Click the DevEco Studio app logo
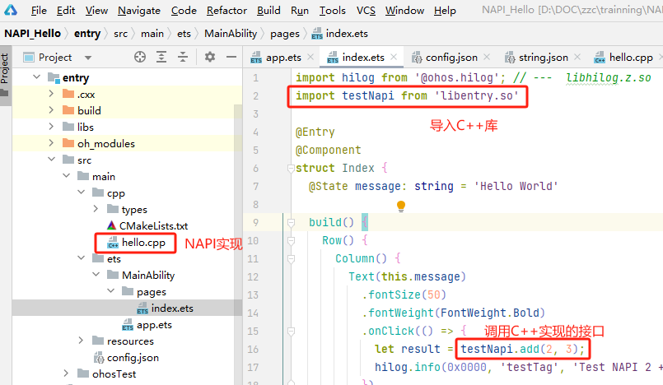The image size is (663, 385). (10, 9)
